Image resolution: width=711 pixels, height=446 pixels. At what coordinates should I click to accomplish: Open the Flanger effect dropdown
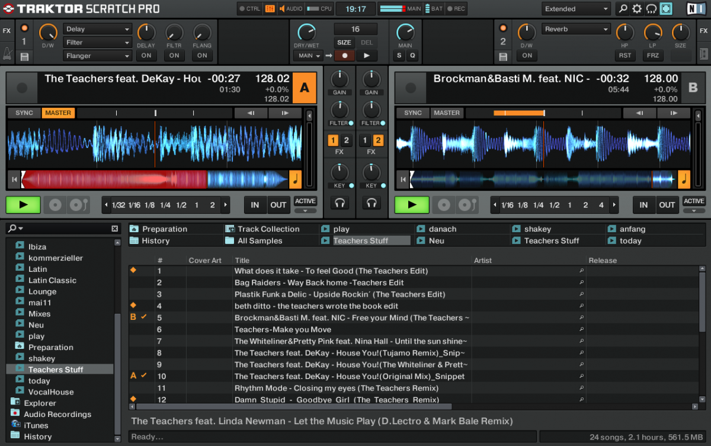coord(97,56)
